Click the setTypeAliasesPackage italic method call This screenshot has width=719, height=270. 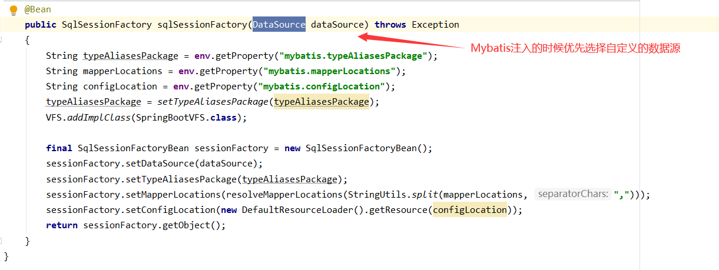click(x=213, y=102)
